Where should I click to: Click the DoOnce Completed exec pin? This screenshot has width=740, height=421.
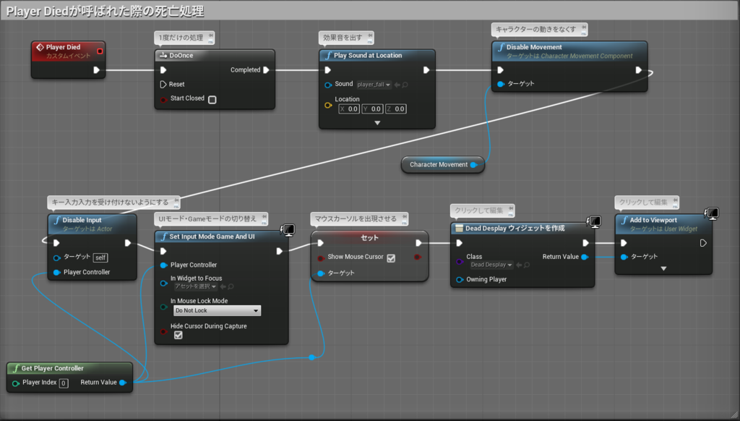(x=266, y=70)
